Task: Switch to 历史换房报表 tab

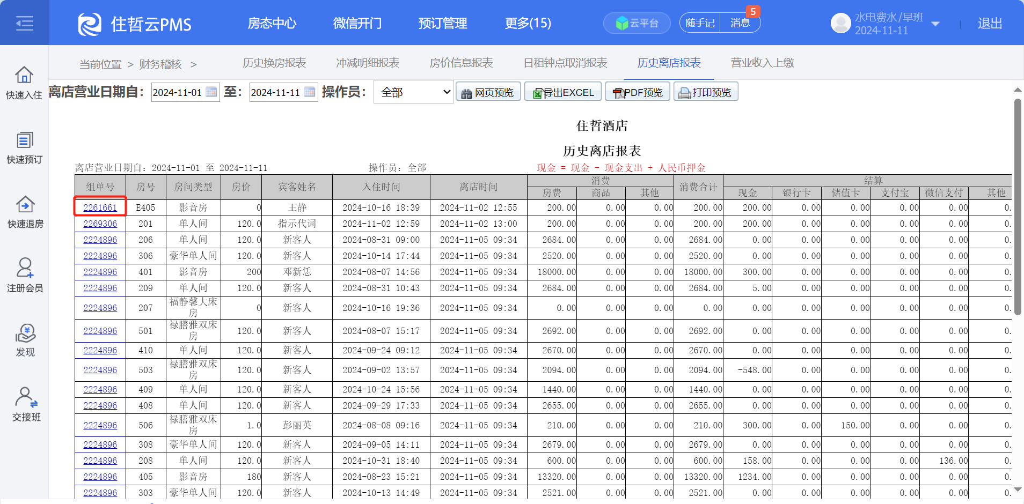Action: (x=274, y=63)
